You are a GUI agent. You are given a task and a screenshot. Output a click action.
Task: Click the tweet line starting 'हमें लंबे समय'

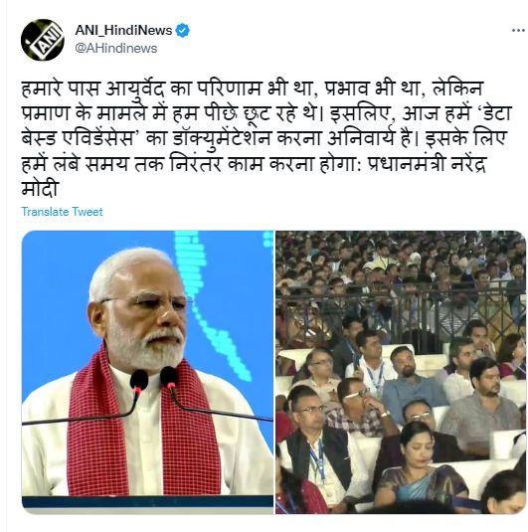click(x=254, y=164)
